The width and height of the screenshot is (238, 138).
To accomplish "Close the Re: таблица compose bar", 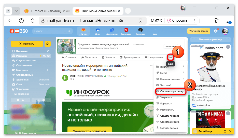I will [230, 131].
